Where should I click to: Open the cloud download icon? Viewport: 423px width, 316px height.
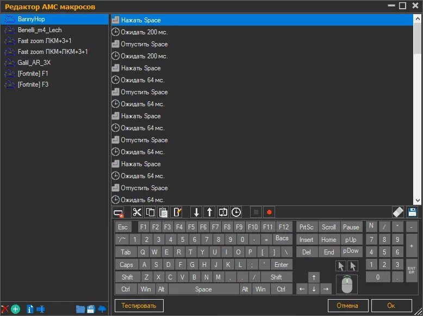coord(102,309)
